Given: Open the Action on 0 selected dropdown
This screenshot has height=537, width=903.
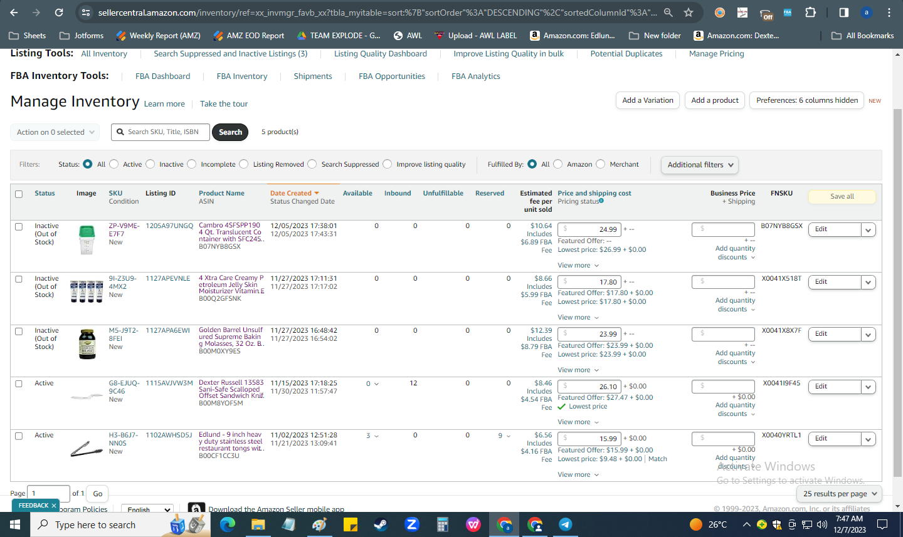Looking at the screenshot, I should (x=55, y=132).
